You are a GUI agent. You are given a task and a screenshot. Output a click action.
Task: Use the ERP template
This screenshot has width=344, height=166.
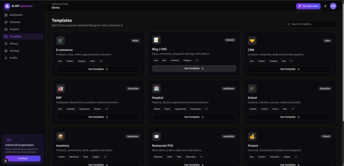(98, 117)
